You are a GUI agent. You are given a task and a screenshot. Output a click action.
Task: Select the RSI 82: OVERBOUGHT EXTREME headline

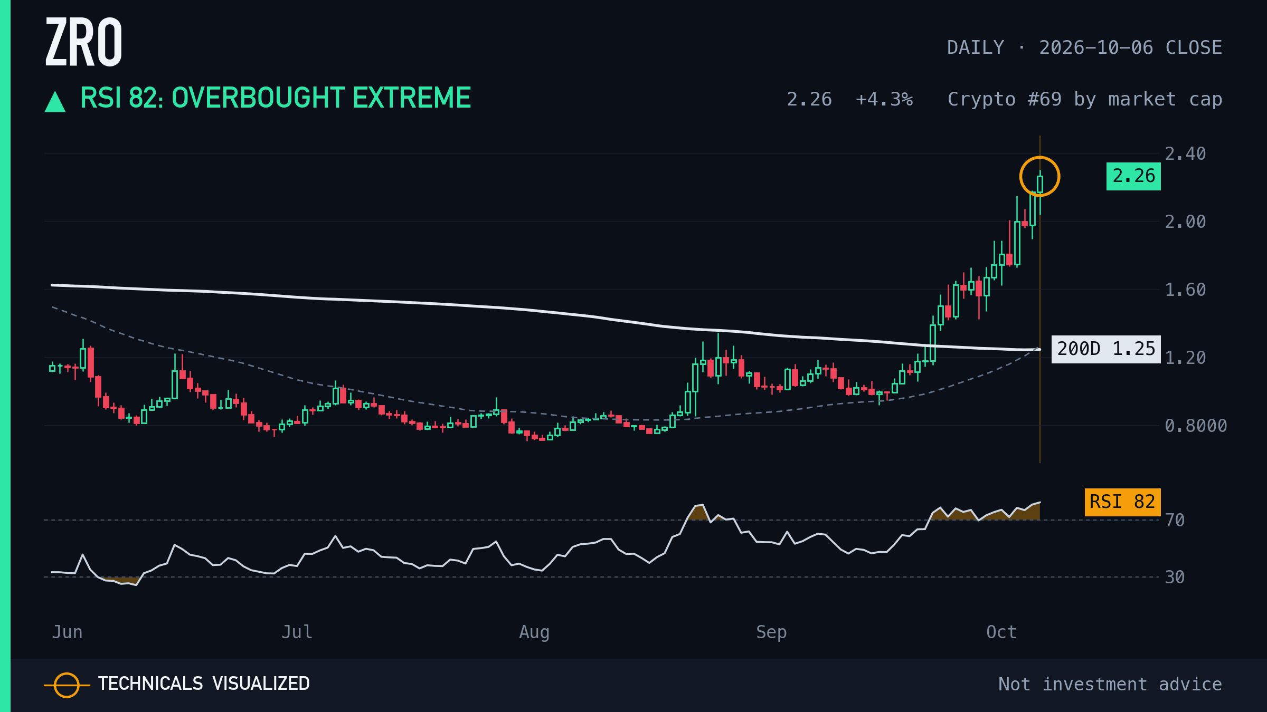click(276, 98)
